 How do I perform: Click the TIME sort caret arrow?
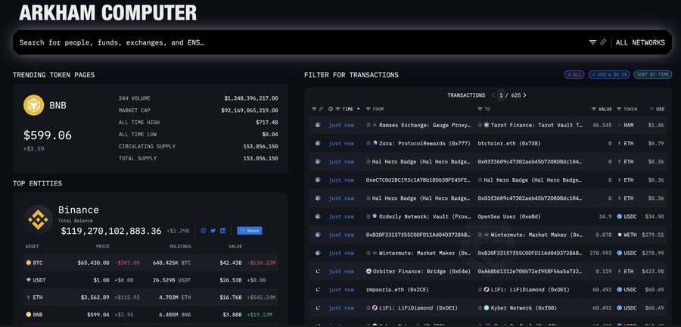[x=359, y=109]
